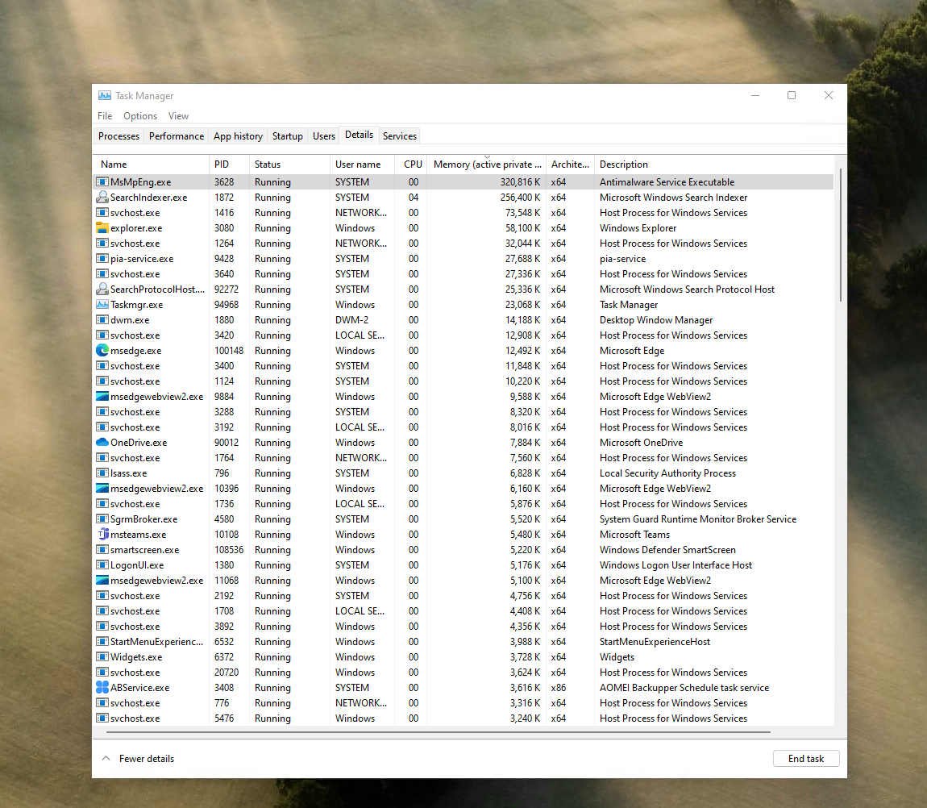This screenshot has width=927, height=808.
Task: Sort by PID column header
Action: coord(222,165)
